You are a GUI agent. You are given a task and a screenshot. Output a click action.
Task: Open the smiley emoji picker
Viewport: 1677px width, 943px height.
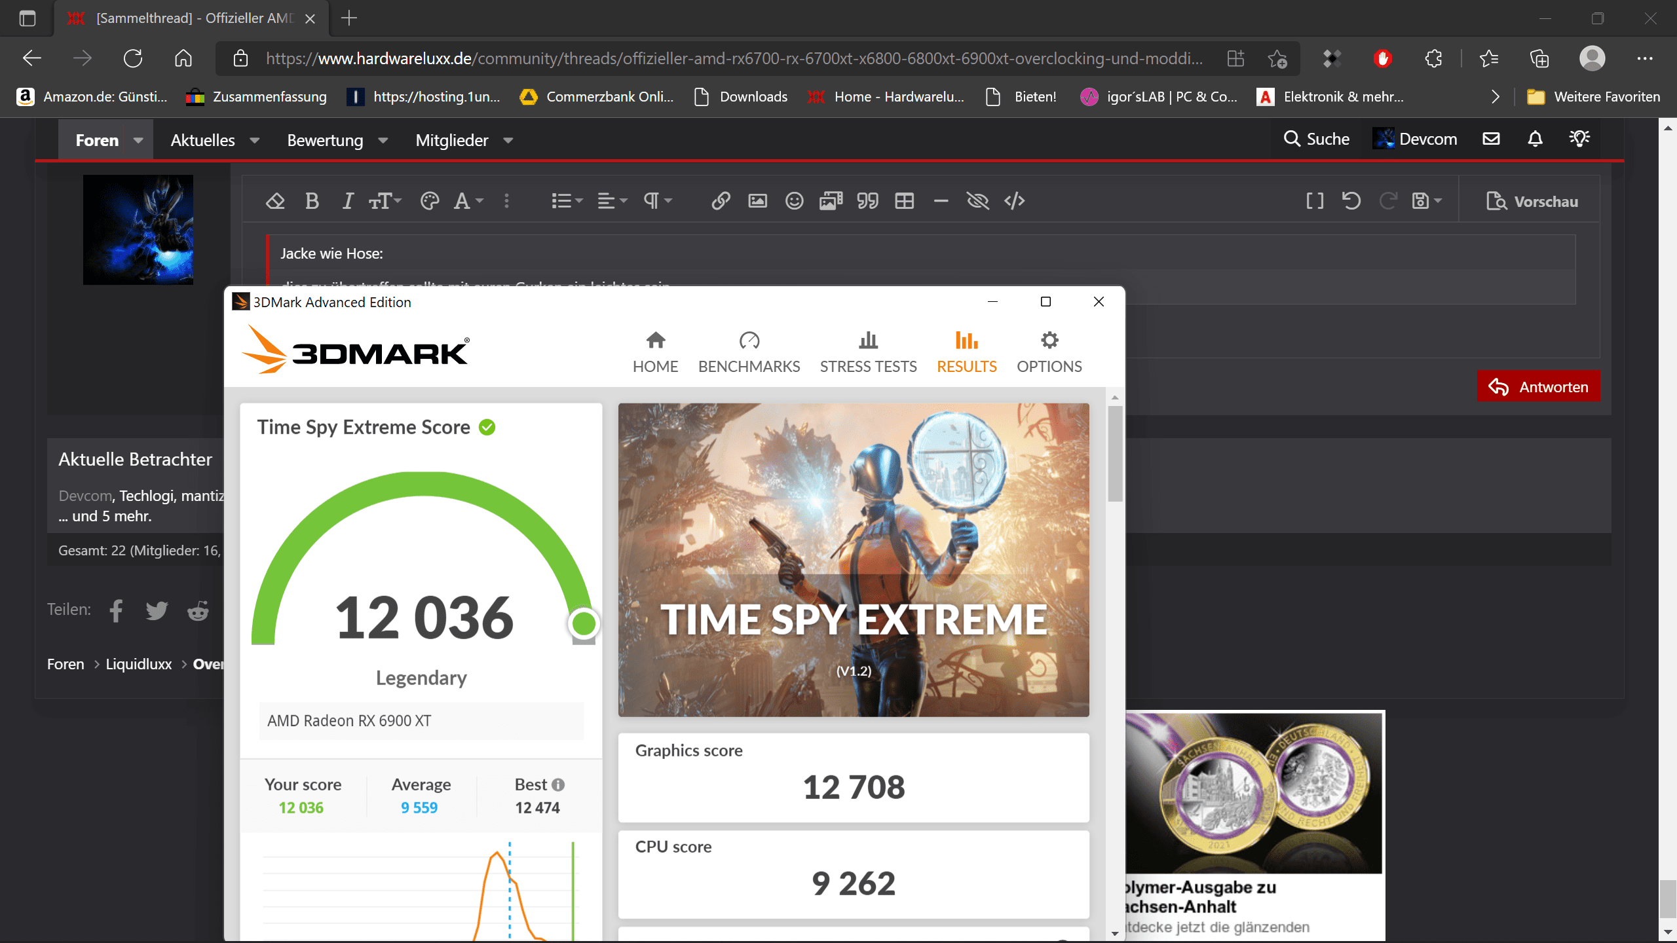(x=794, y=201)
